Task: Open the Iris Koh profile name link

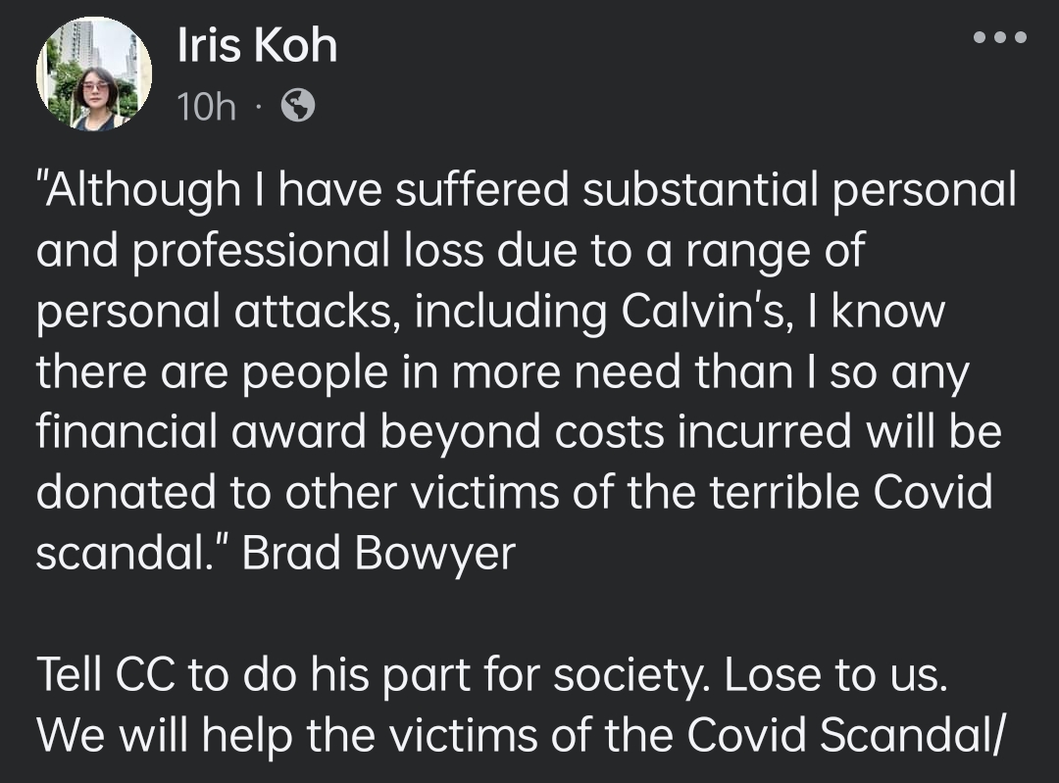Action: click(257, 45)
